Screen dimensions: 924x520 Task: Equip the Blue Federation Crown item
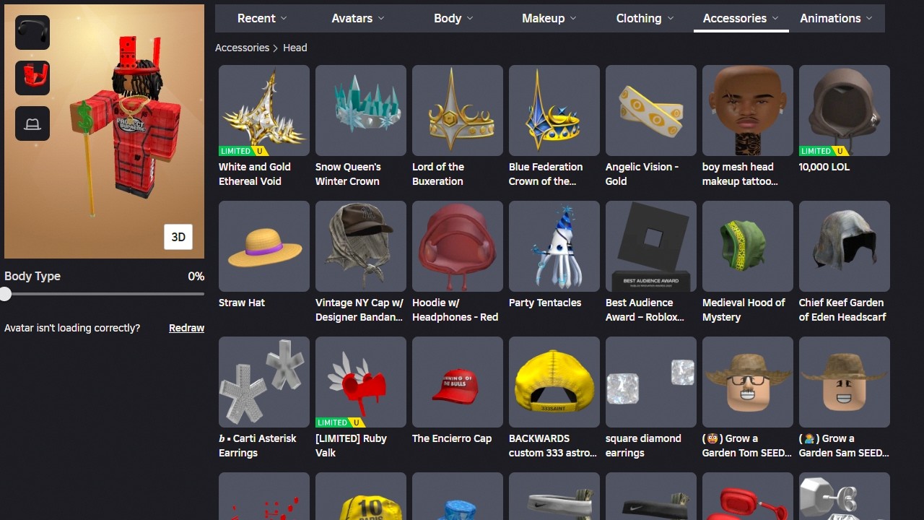554,110
